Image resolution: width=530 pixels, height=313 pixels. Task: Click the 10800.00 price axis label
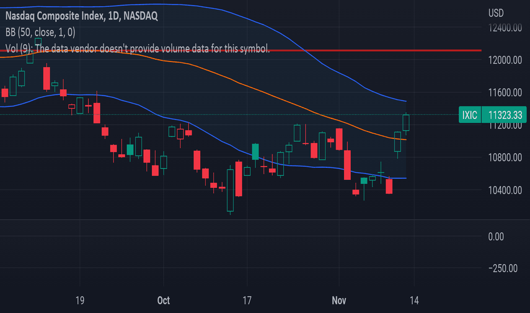[x=505, y=157]
